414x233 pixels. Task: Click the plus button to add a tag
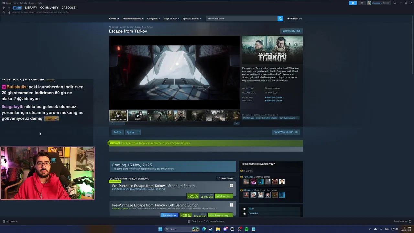pyautogui.click(x=298, y=118)
